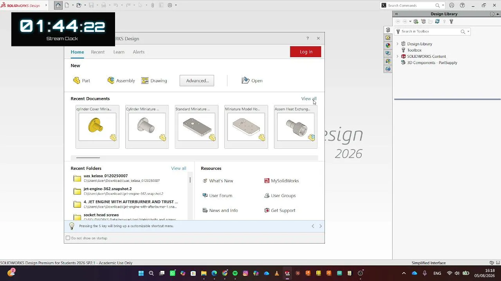Open the Options gear in top toolbar
This screenshot has height=281, width=501.
pyautogui.click(x=170, y=5)
